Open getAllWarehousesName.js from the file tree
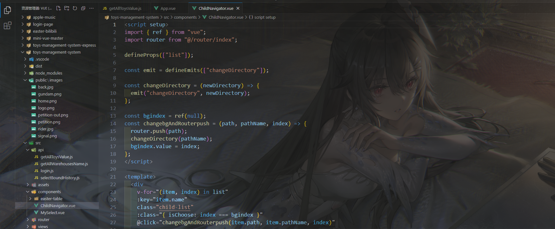Image resolution: width=555 pixels, height=229 pixels. [64, 164]
